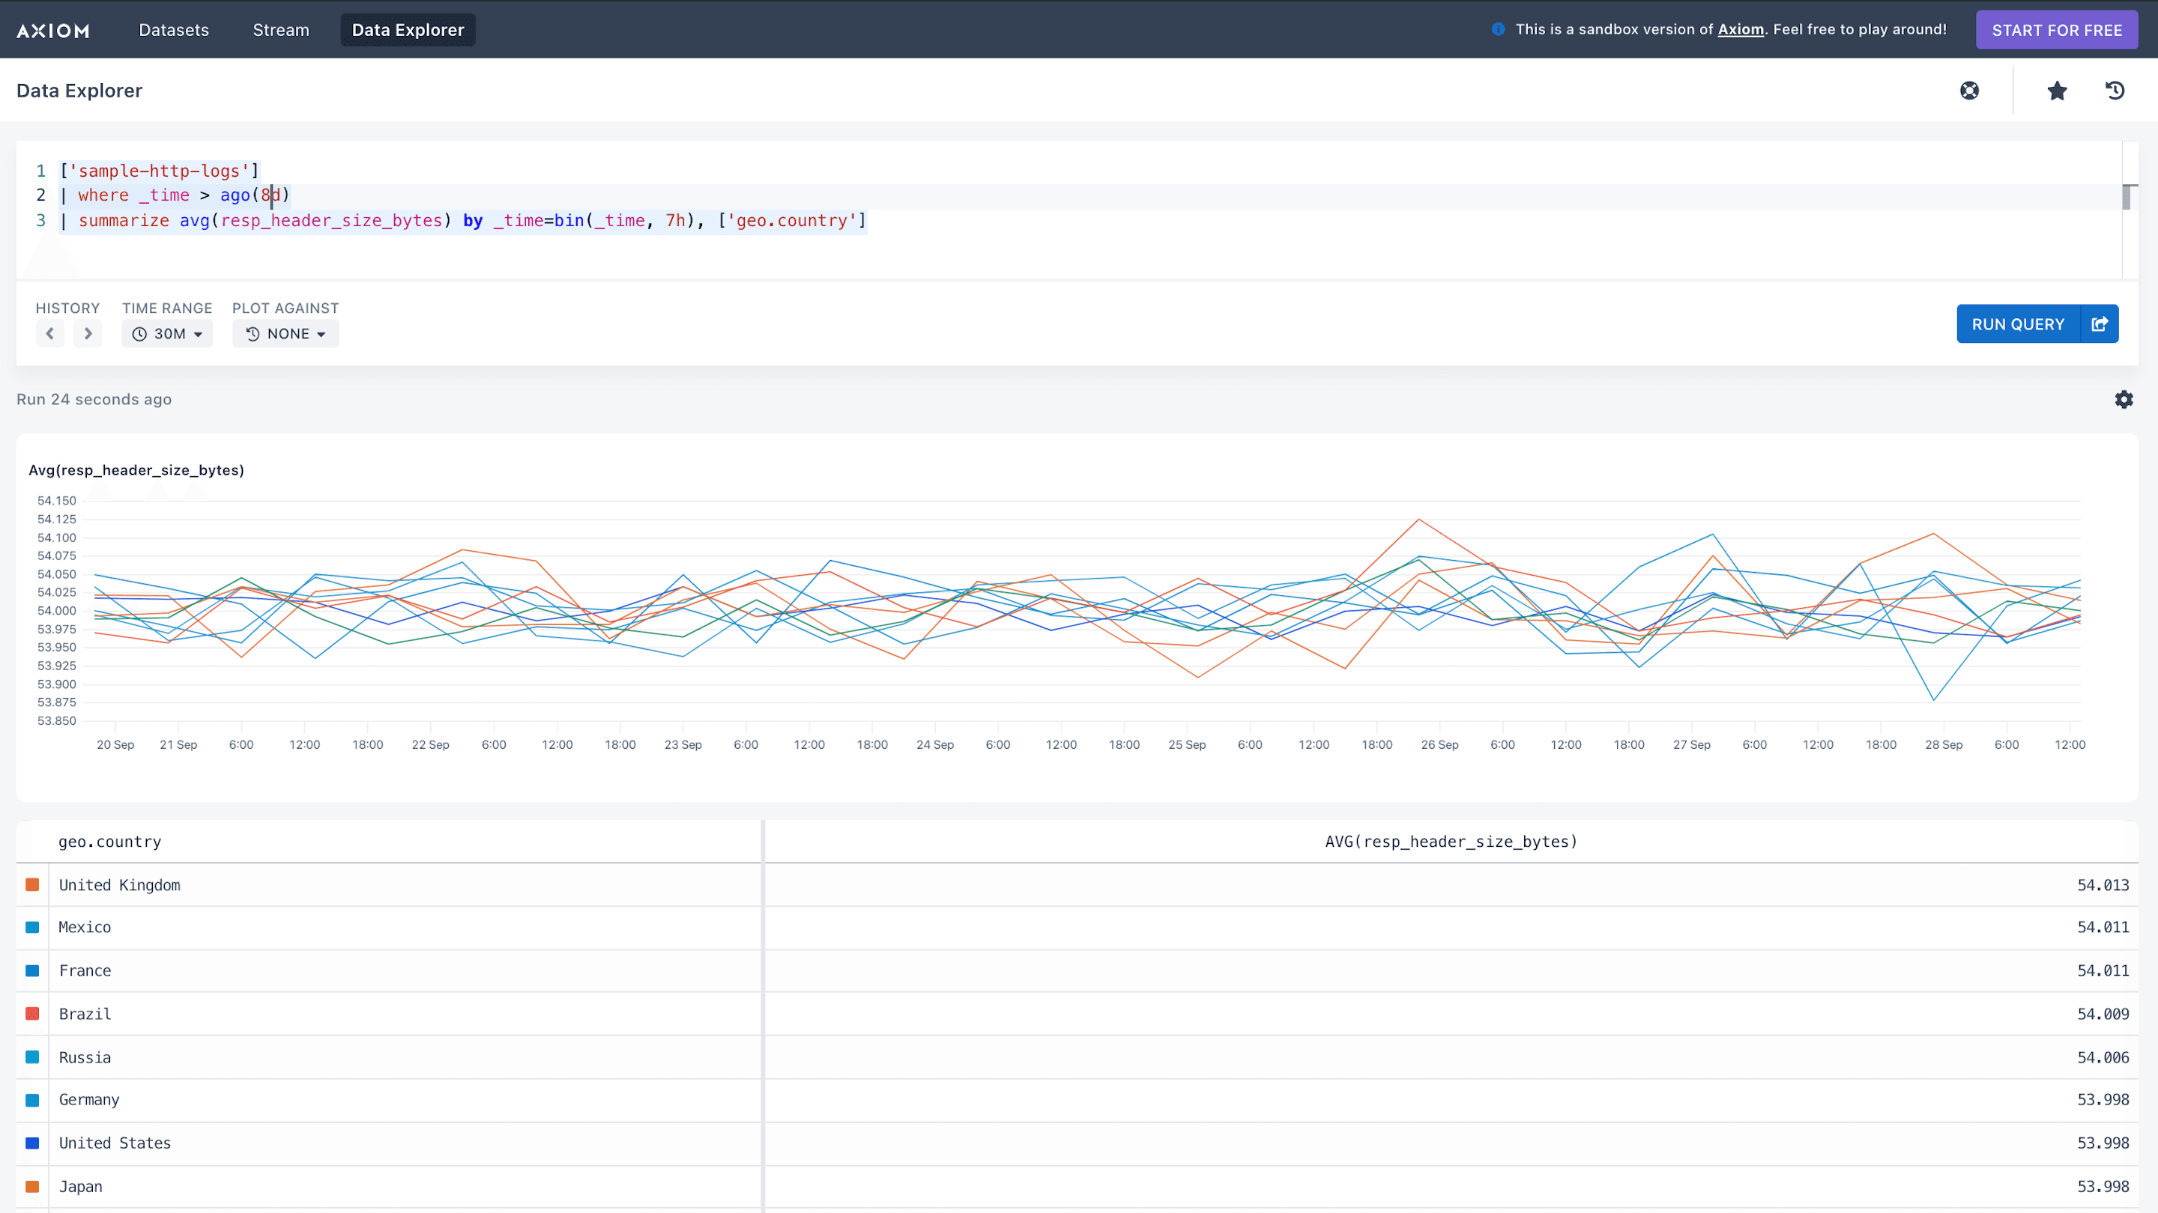The width and height of the screenshot is (2158, 1213).
Task: Toggle the Brazil series visibility square
Action: coord(33,1013)
